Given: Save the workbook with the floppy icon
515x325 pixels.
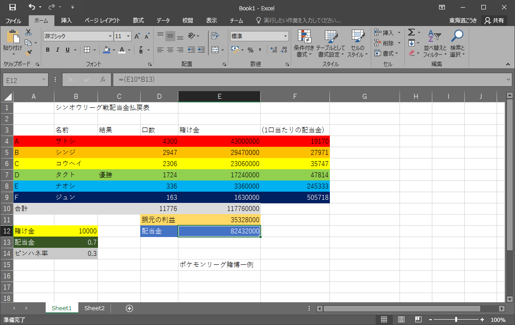Looking at the screenshot, I should [x=13, y=7].
